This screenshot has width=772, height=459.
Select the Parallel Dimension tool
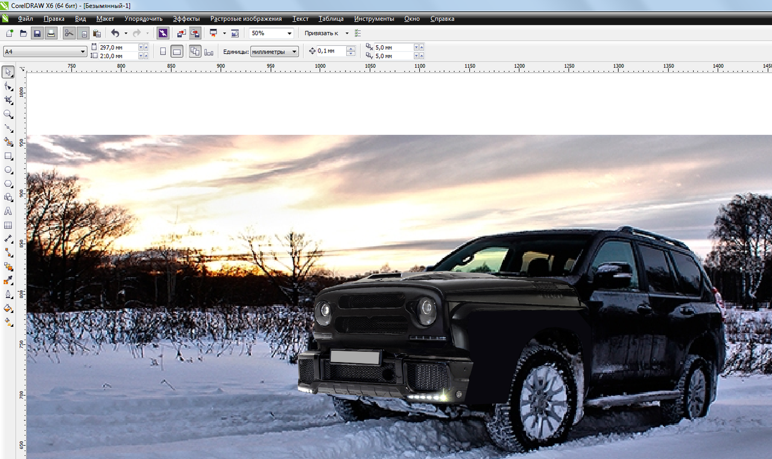point(8,239)
